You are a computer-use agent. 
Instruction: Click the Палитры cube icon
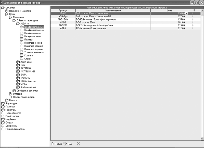[3, 107]
